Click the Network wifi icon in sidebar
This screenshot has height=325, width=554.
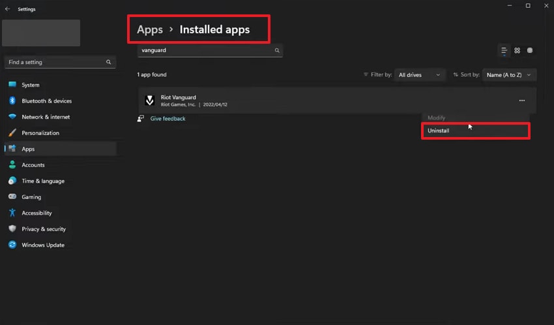(12, 116)
